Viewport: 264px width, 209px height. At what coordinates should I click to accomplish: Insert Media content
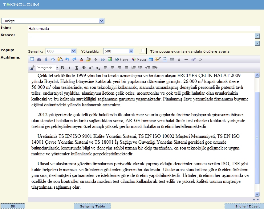tap(139, 59)
